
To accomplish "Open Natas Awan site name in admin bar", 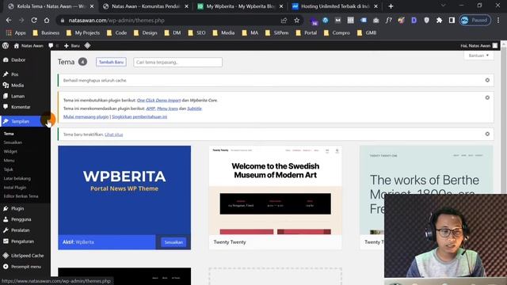I will (x=29, y=46).
